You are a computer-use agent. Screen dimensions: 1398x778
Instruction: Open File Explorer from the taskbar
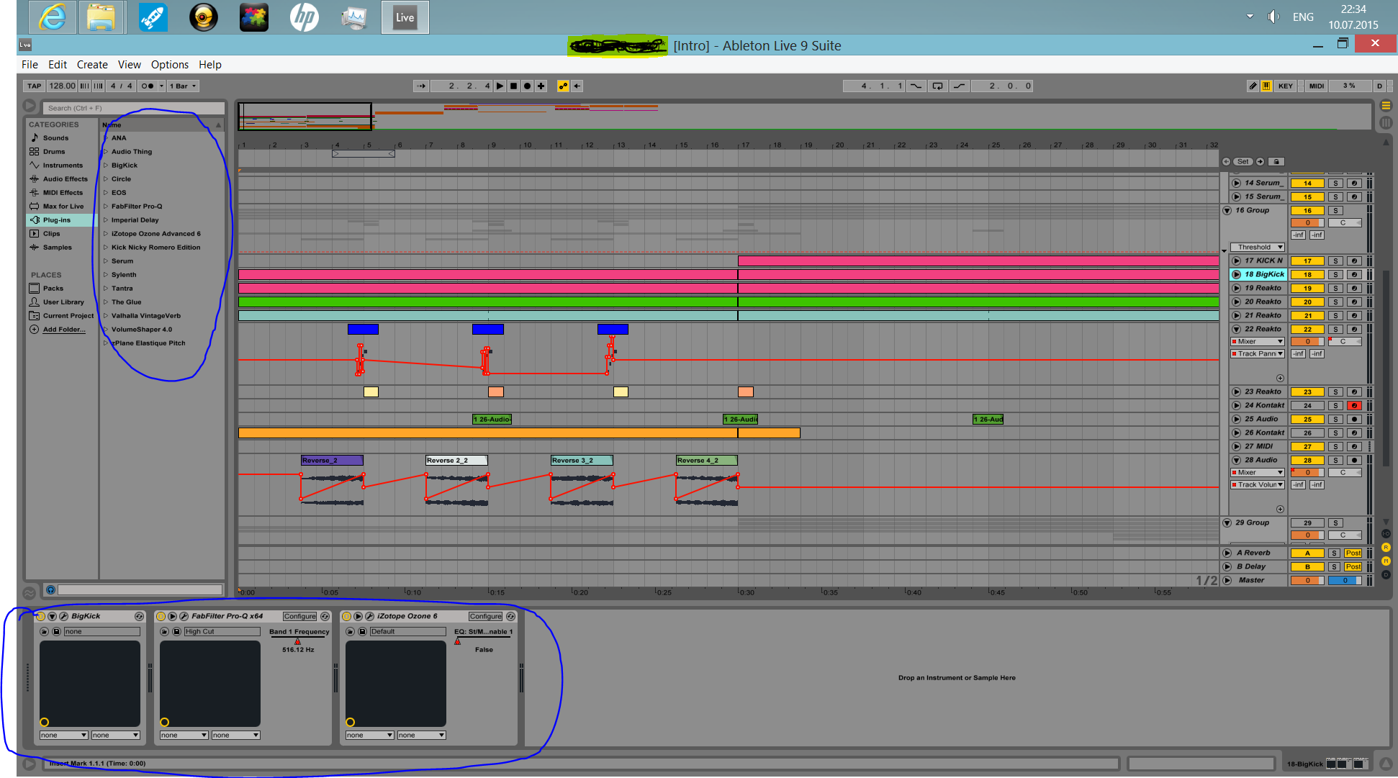click(101, 17)
